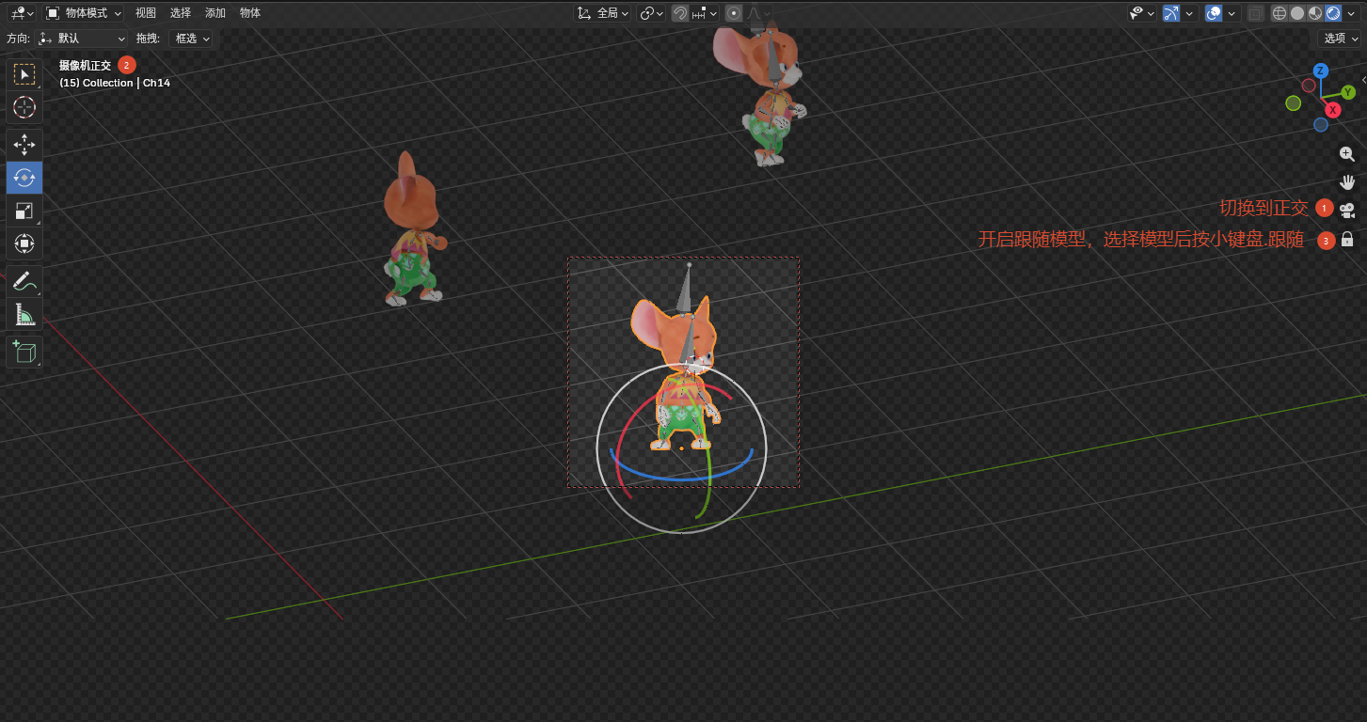Activate the 3D Cursor tool
Viewport: 1367px width, 722px height.
point(24,107)
